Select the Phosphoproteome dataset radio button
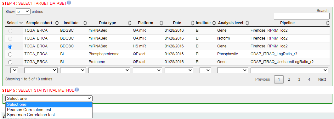 click(10, 54)
